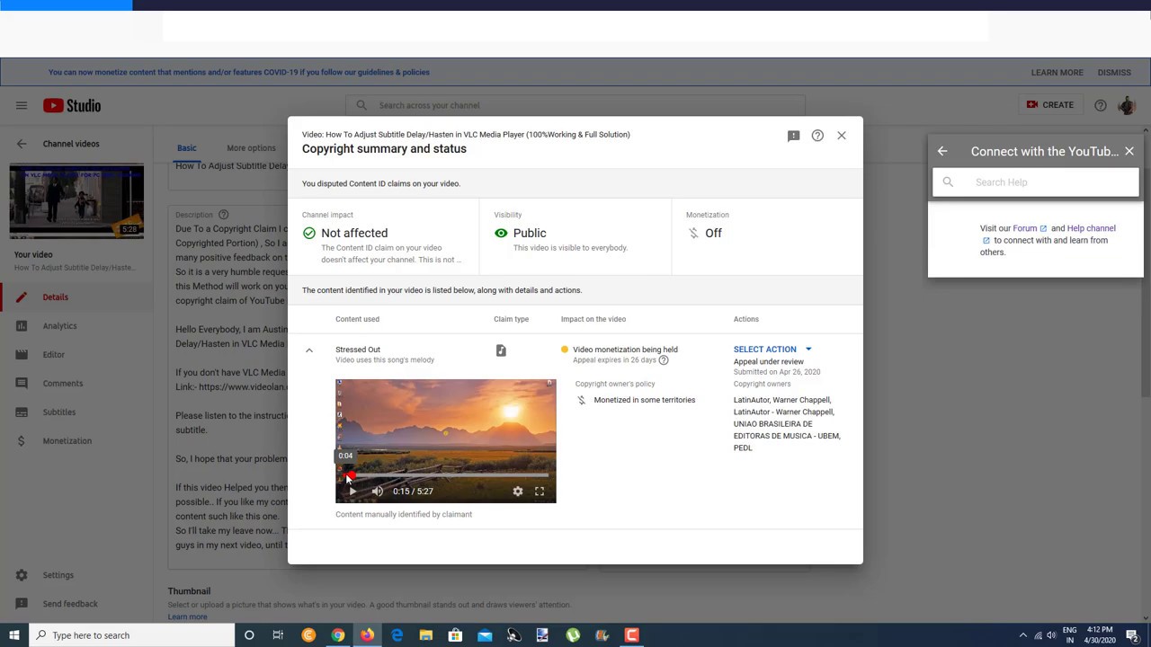Switch to the Basic tab
Screen dimensions: 1151x647
(x=186, y=148)
